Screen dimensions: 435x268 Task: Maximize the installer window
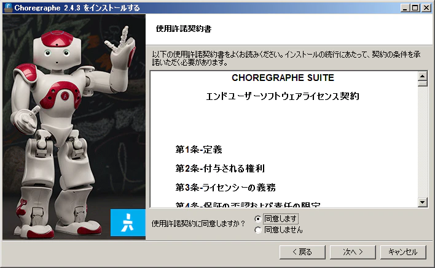click(x=415, y=8)
